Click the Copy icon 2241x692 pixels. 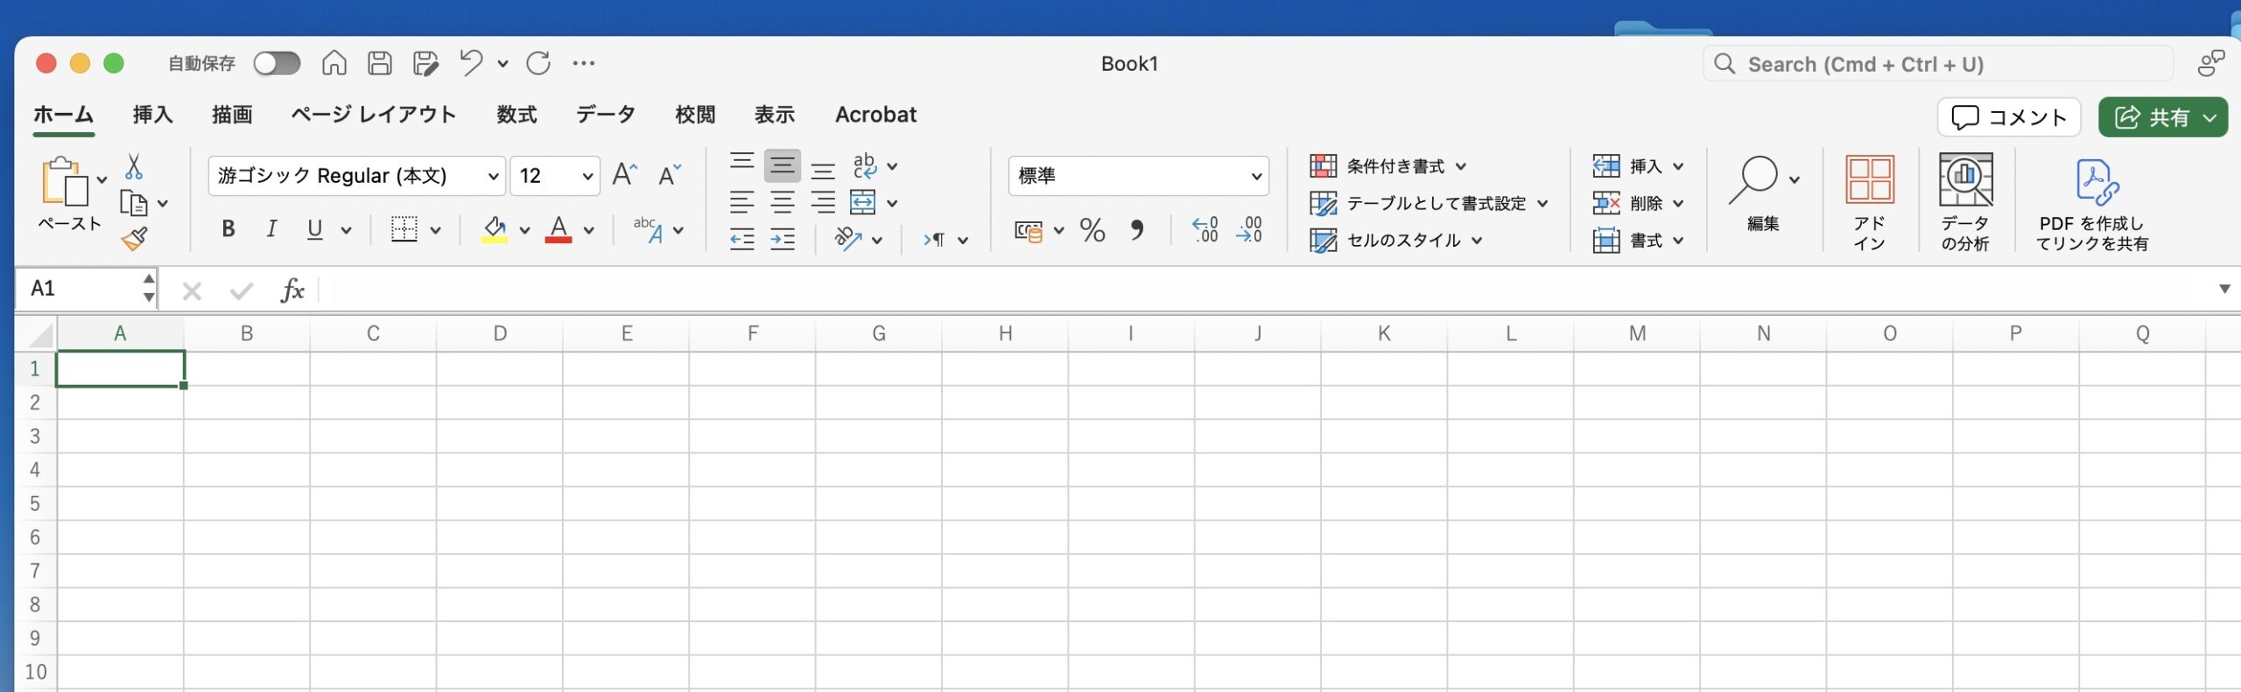pos(133,203)
